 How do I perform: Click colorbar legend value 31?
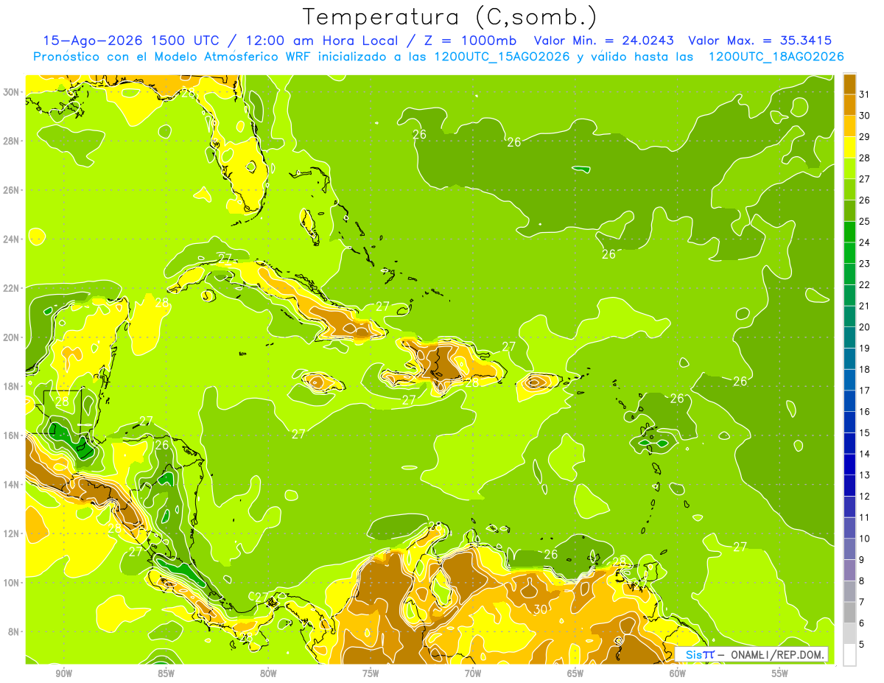point(865,94)
